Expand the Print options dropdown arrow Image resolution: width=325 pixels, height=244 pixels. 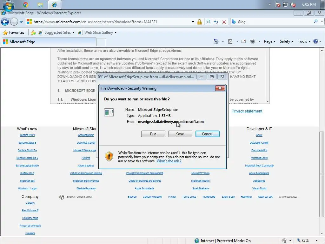259,41
